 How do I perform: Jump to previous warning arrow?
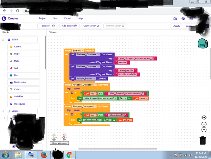tap(54, 135)
